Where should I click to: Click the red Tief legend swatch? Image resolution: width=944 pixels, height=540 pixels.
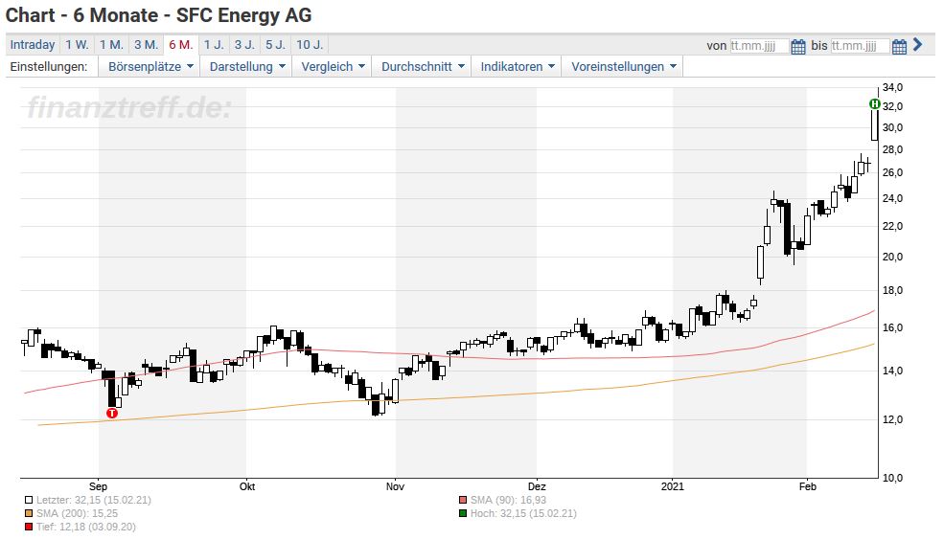pyautogui.click(x=29, y=528)
